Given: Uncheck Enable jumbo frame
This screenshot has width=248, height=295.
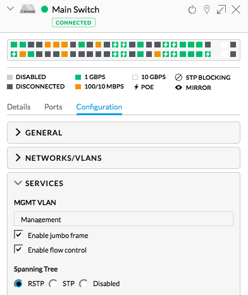Looking at the screenshot, I should point(18,235).
